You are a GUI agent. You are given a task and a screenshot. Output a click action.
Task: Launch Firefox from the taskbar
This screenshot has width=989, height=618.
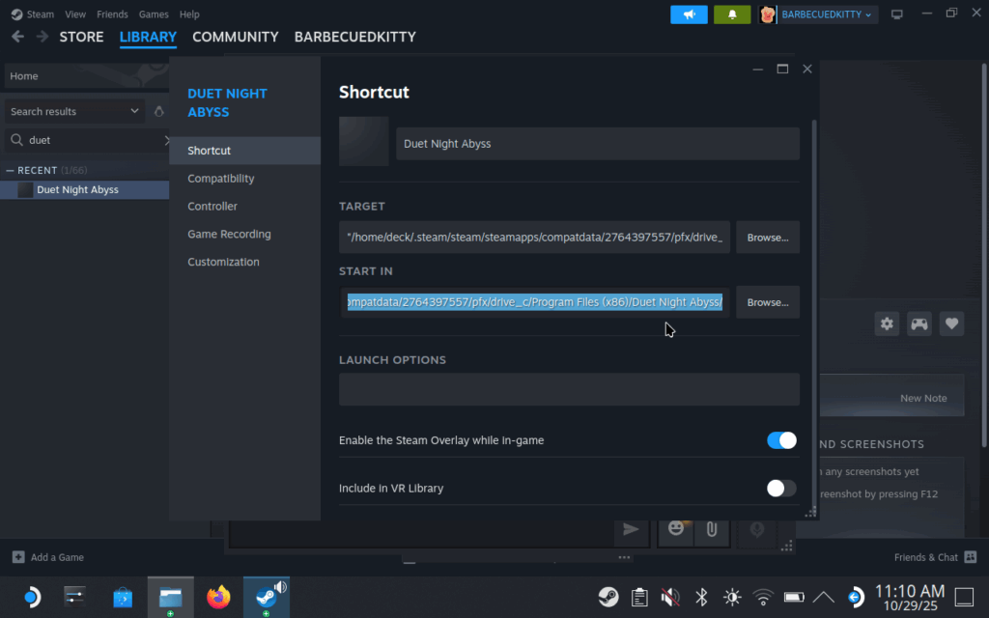coord(218,596)
